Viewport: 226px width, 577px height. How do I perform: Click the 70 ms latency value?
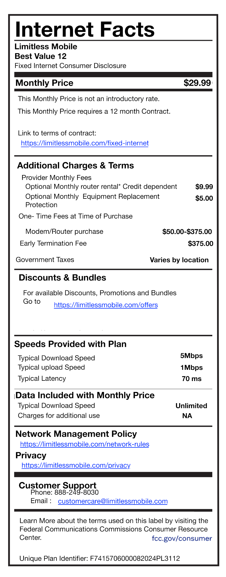pos(192,379)
